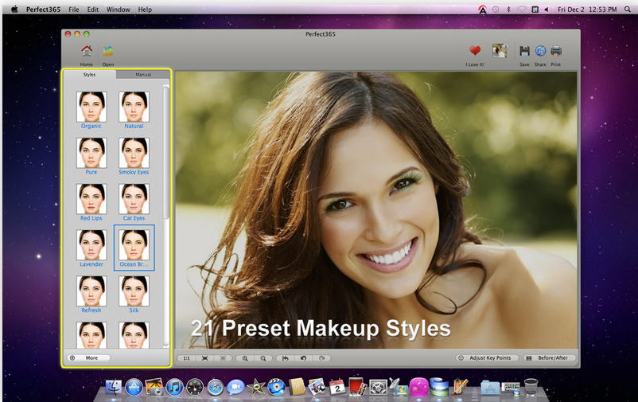The image size is (638, 402).
Task: Select the Ocean Br... makeup style
Action: click(x=134, y=248)
